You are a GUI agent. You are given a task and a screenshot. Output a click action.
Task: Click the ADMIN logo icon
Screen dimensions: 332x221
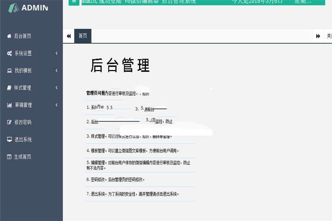coord(14,8)
